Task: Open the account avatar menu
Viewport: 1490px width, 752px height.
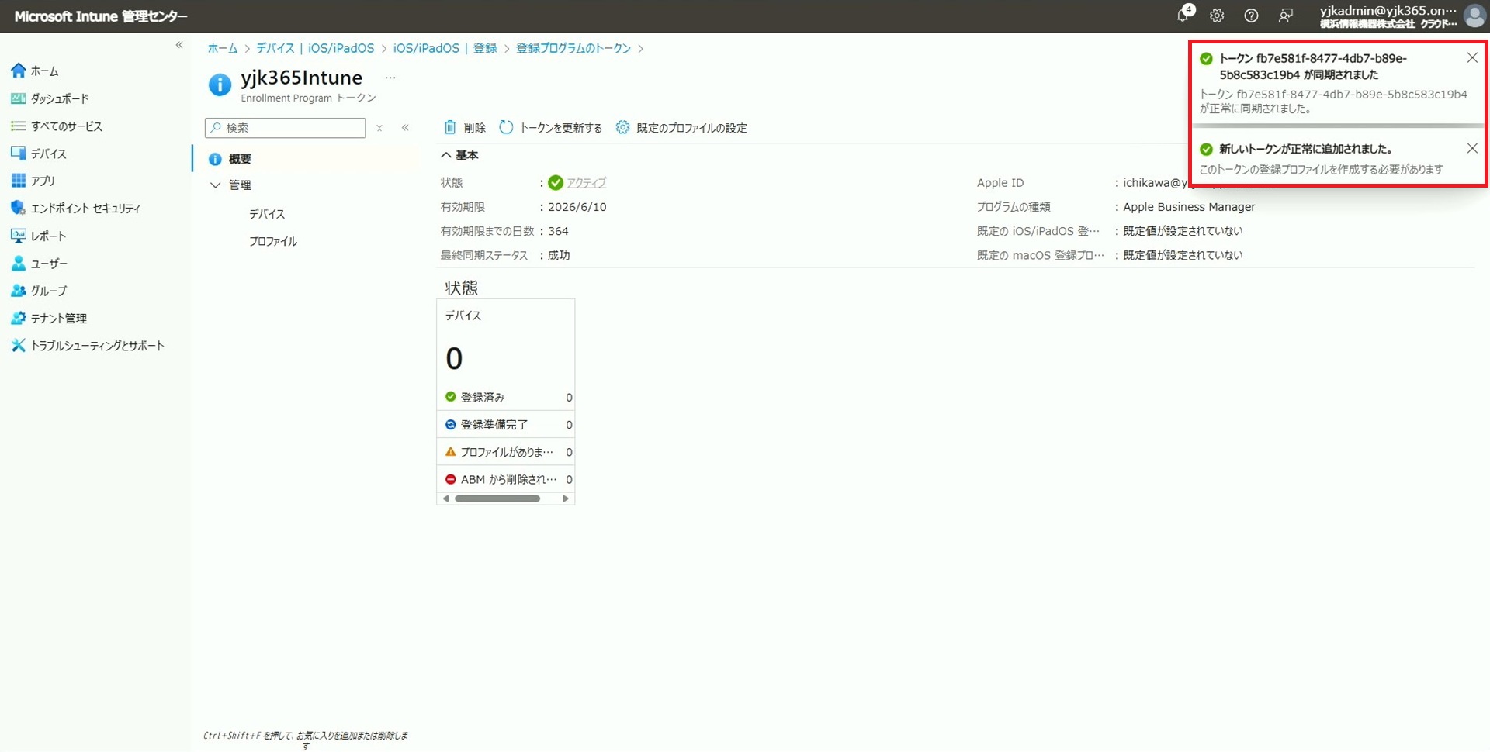Action: [1474, 16]
